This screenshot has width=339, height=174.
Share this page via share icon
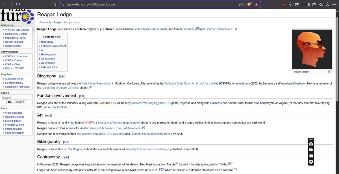coord(241,5)
